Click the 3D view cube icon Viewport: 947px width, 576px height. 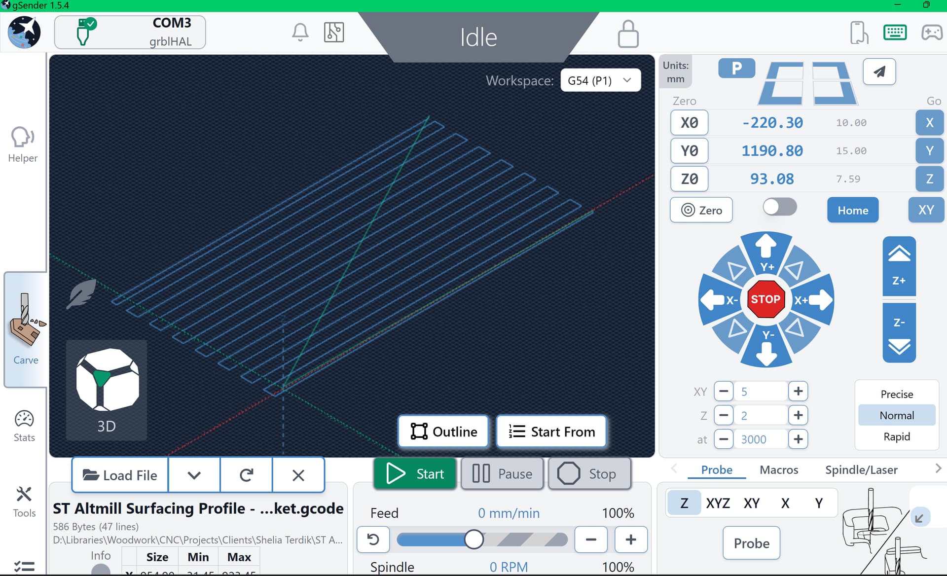(x=107, y=380)
